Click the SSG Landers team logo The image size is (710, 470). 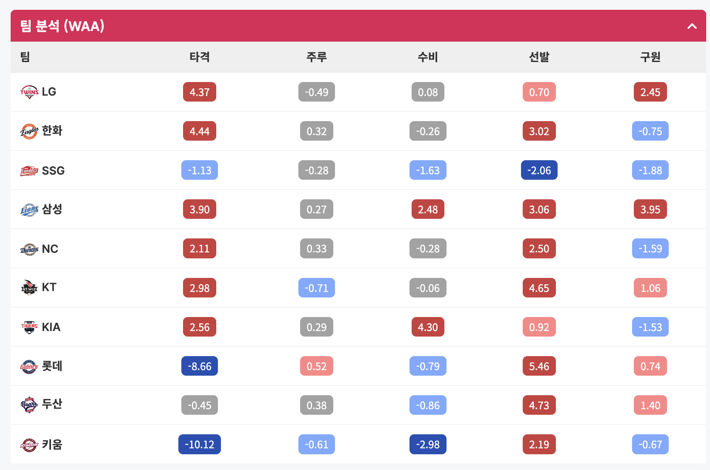[x=29, y=170]
